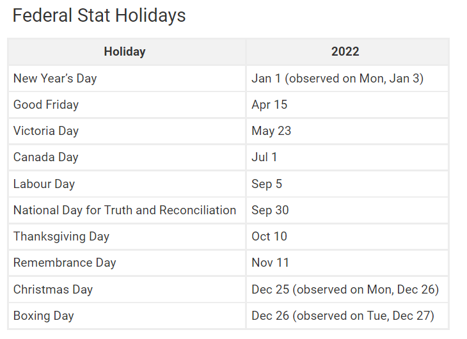Image resolution: width=467 pixels, height=339 pixels.
Task: Click the Victoria Day cell
Action: (46, 131)
